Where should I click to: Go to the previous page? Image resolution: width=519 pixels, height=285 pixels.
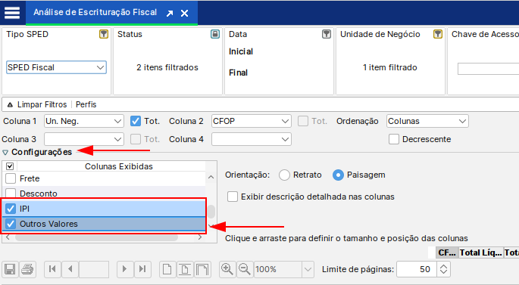(70, 269)
